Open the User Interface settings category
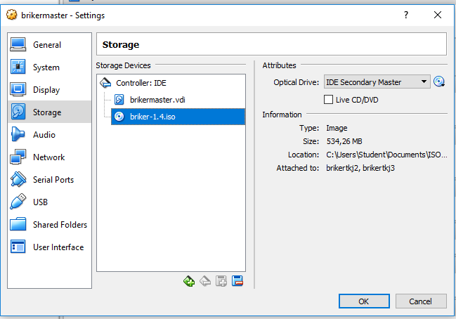 [58, 247]
